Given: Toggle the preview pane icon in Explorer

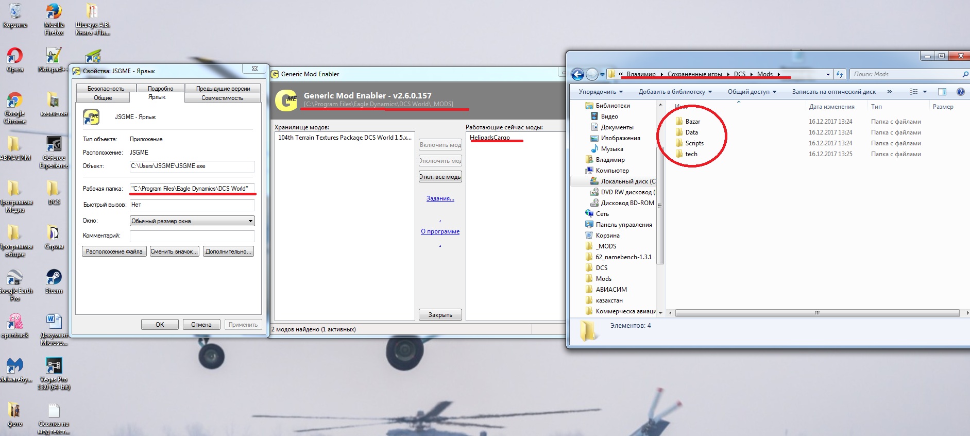Looking at the screenshot, I should tap(942, 92).
